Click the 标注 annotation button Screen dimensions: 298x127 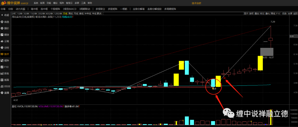coord(262,13)
